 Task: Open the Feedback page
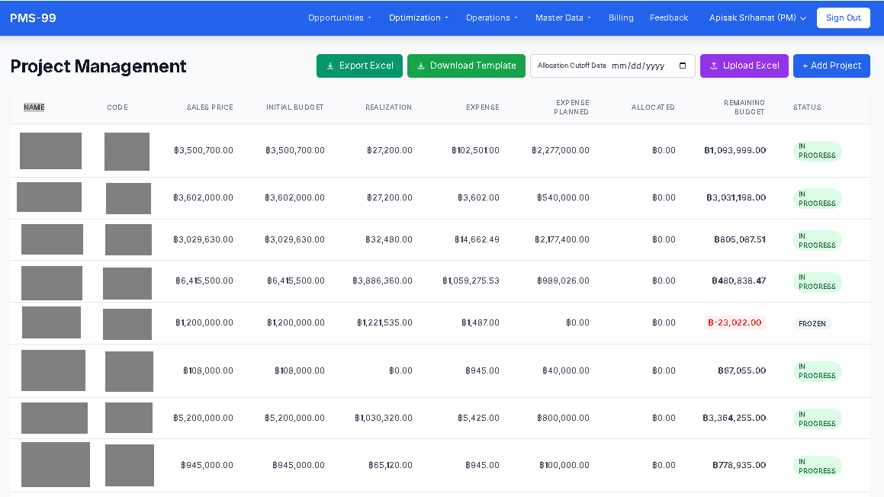[x=669, y=18]
